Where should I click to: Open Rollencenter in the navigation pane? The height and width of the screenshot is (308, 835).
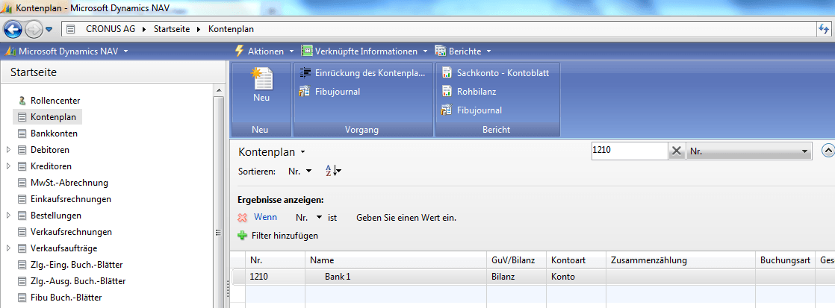tap(55, 101)
